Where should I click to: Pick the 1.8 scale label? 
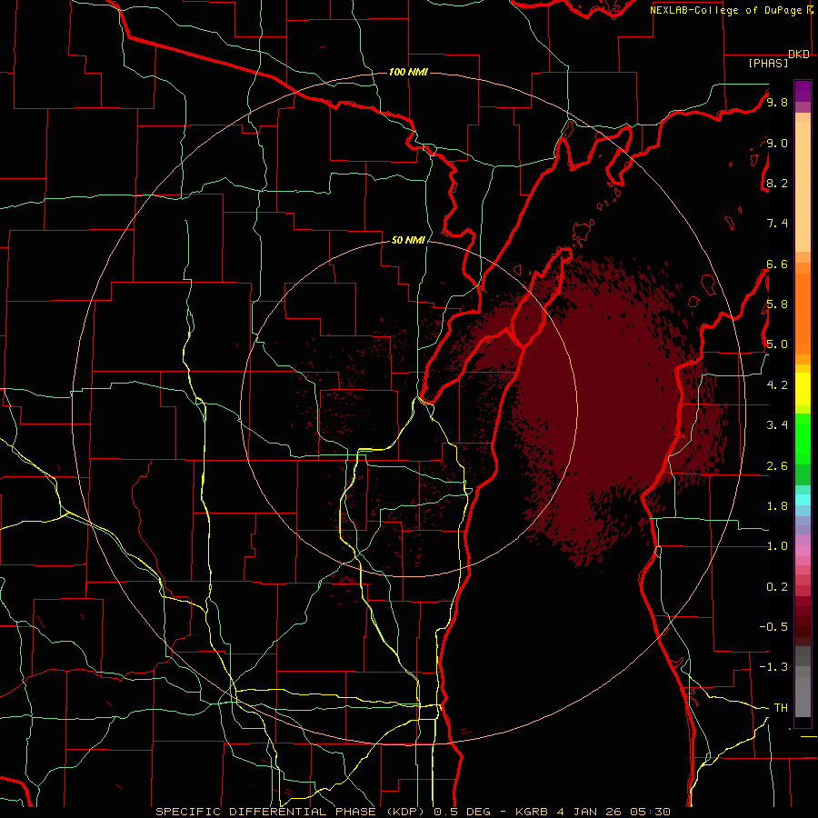click(777, 505)
